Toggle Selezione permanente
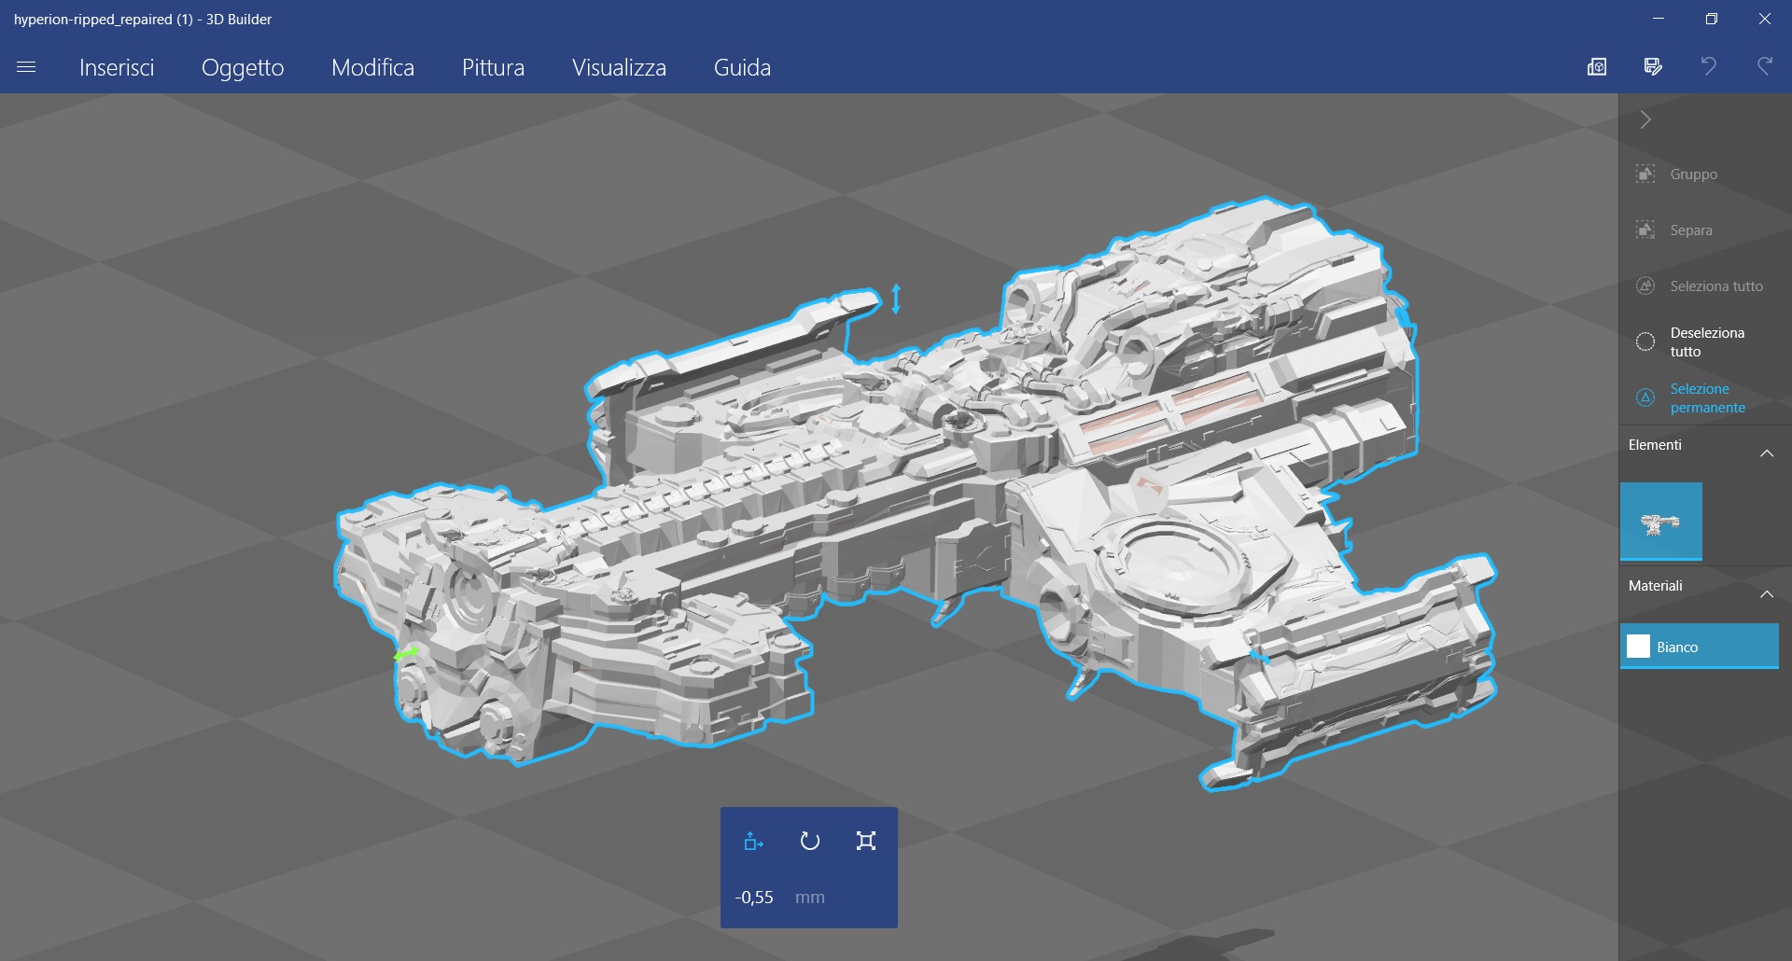This screenshot has height=961, width=1792. [x=1707, y=398]
